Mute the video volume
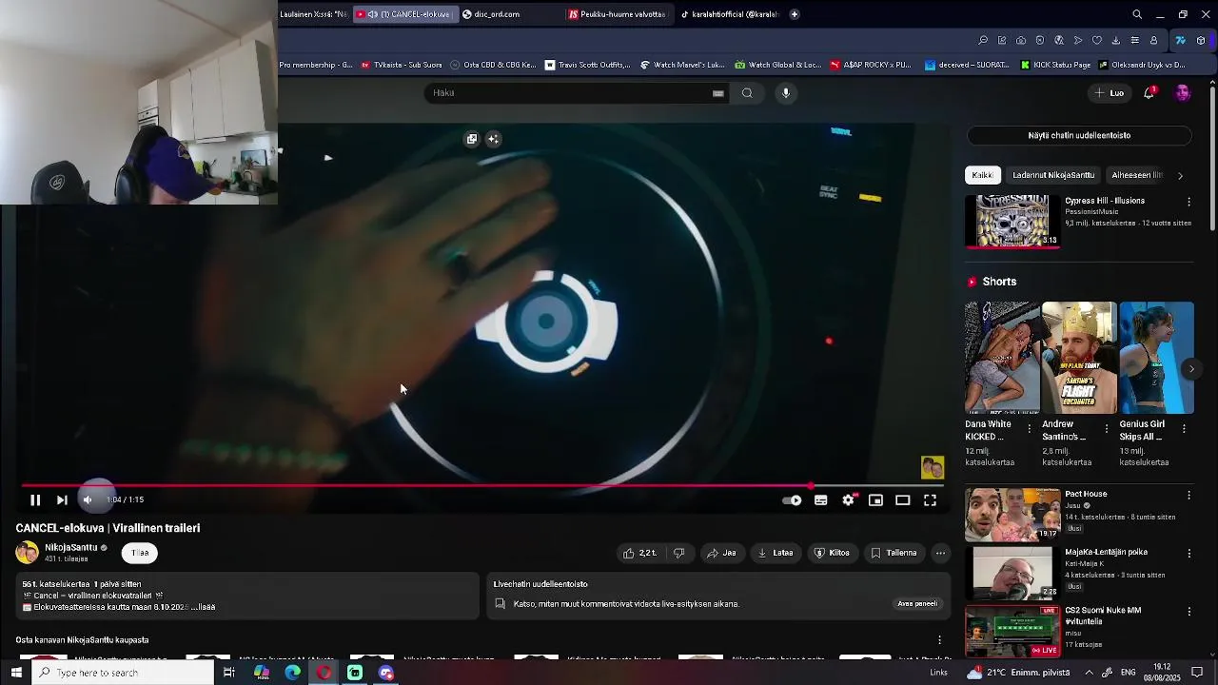The height and width of the screenshot is (685, 1218). click(88, 500)
